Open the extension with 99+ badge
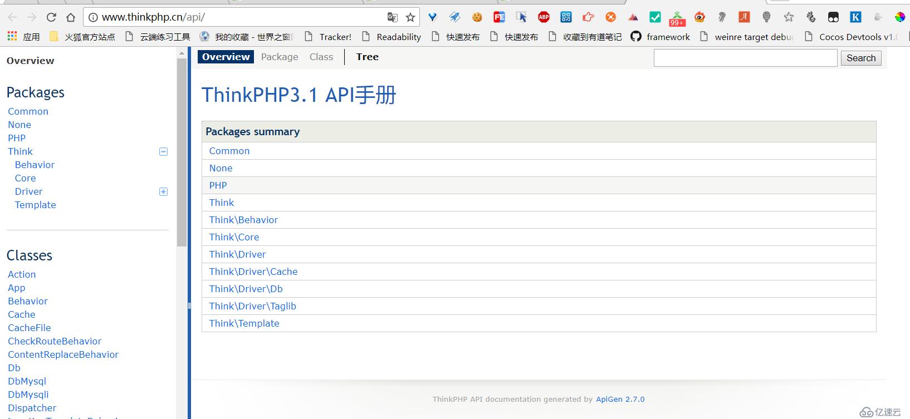The height and width of the screenshot is (419, 910). pyautogui.click(x=677, y=18)
